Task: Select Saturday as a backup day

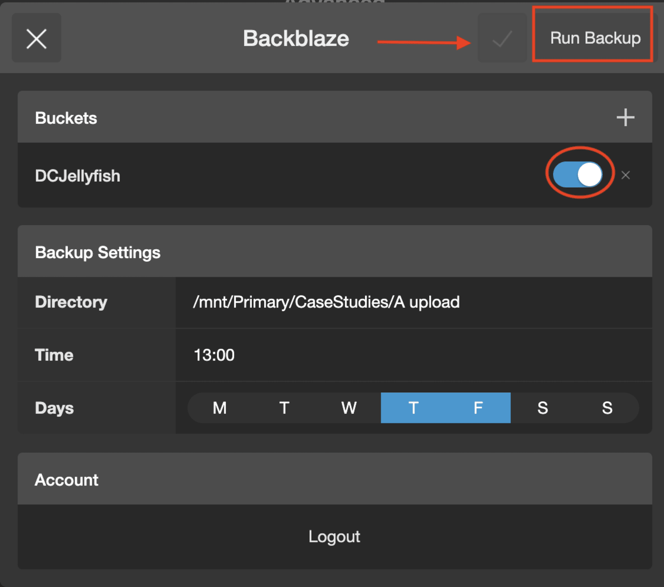Action: click(543, 408)
